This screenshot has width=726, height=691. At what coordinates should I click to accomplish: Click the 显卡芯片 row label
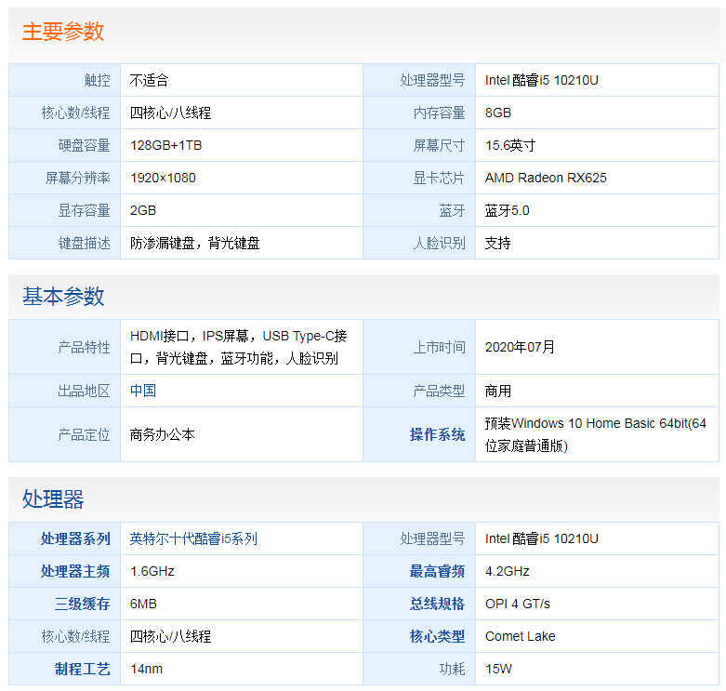pos(439,178)
